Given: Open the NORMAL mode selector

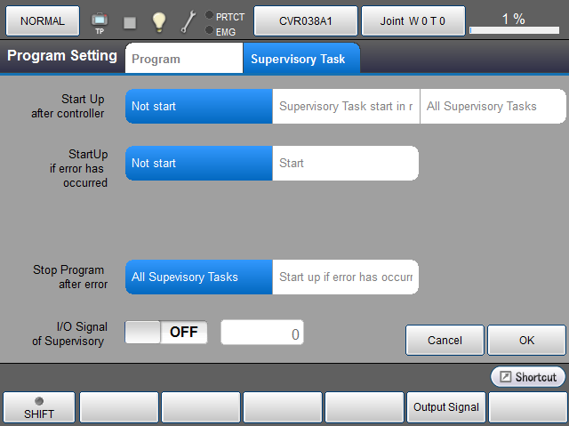Looking at the screenshot, I should [x=43, y=20].
